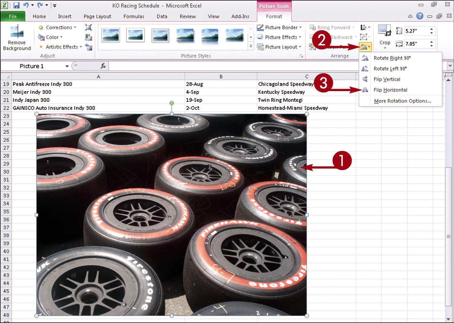Minimize the ribbon with caret icon
This screenshot has height=323, width=454.
pyautogui.click(x=410, y=16)
